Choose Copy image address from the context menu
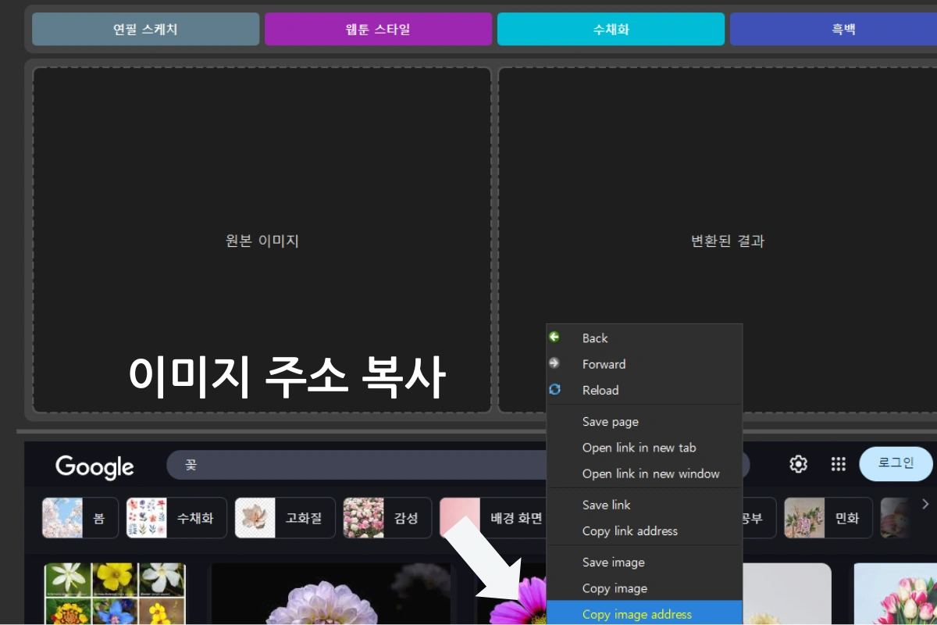 (636, 614)
